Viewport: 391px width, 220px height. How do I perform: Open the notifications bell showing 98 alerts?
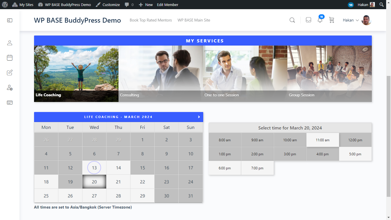pyautogui.click(x=320, y=20)
